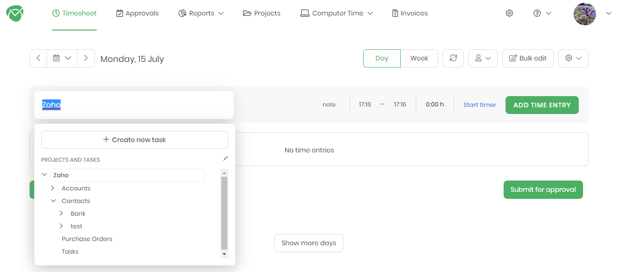Open the help question mark menu
Screen dimensions: 622x272
542,13
